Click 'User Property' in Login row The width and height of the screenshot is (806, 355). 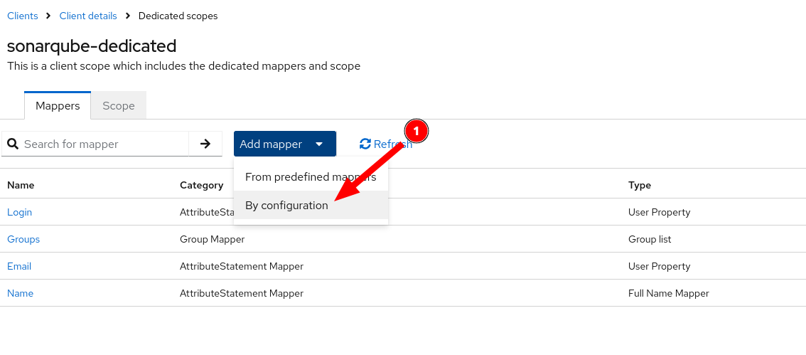point(659,212)
